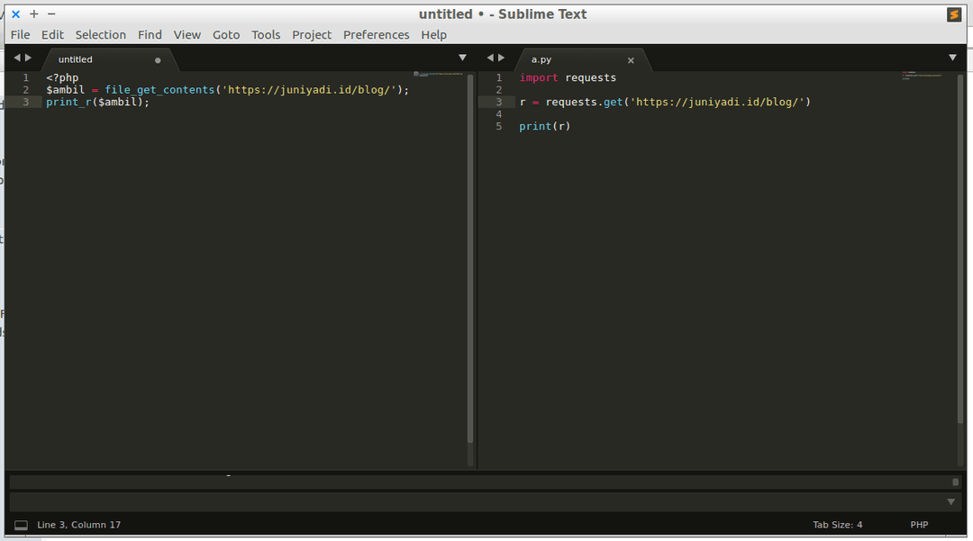
Task: Switch to the untitled tab
Action: pos(76,60)
